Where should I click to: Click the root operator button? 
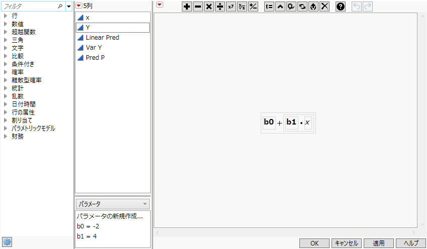pyautogui.click(x=242, y=7)
